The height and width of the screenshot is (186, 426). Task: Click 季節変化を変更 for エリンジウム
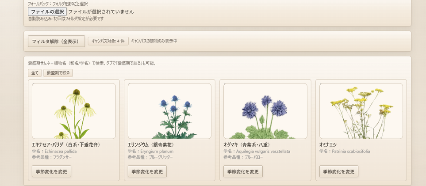pos(147,171)
